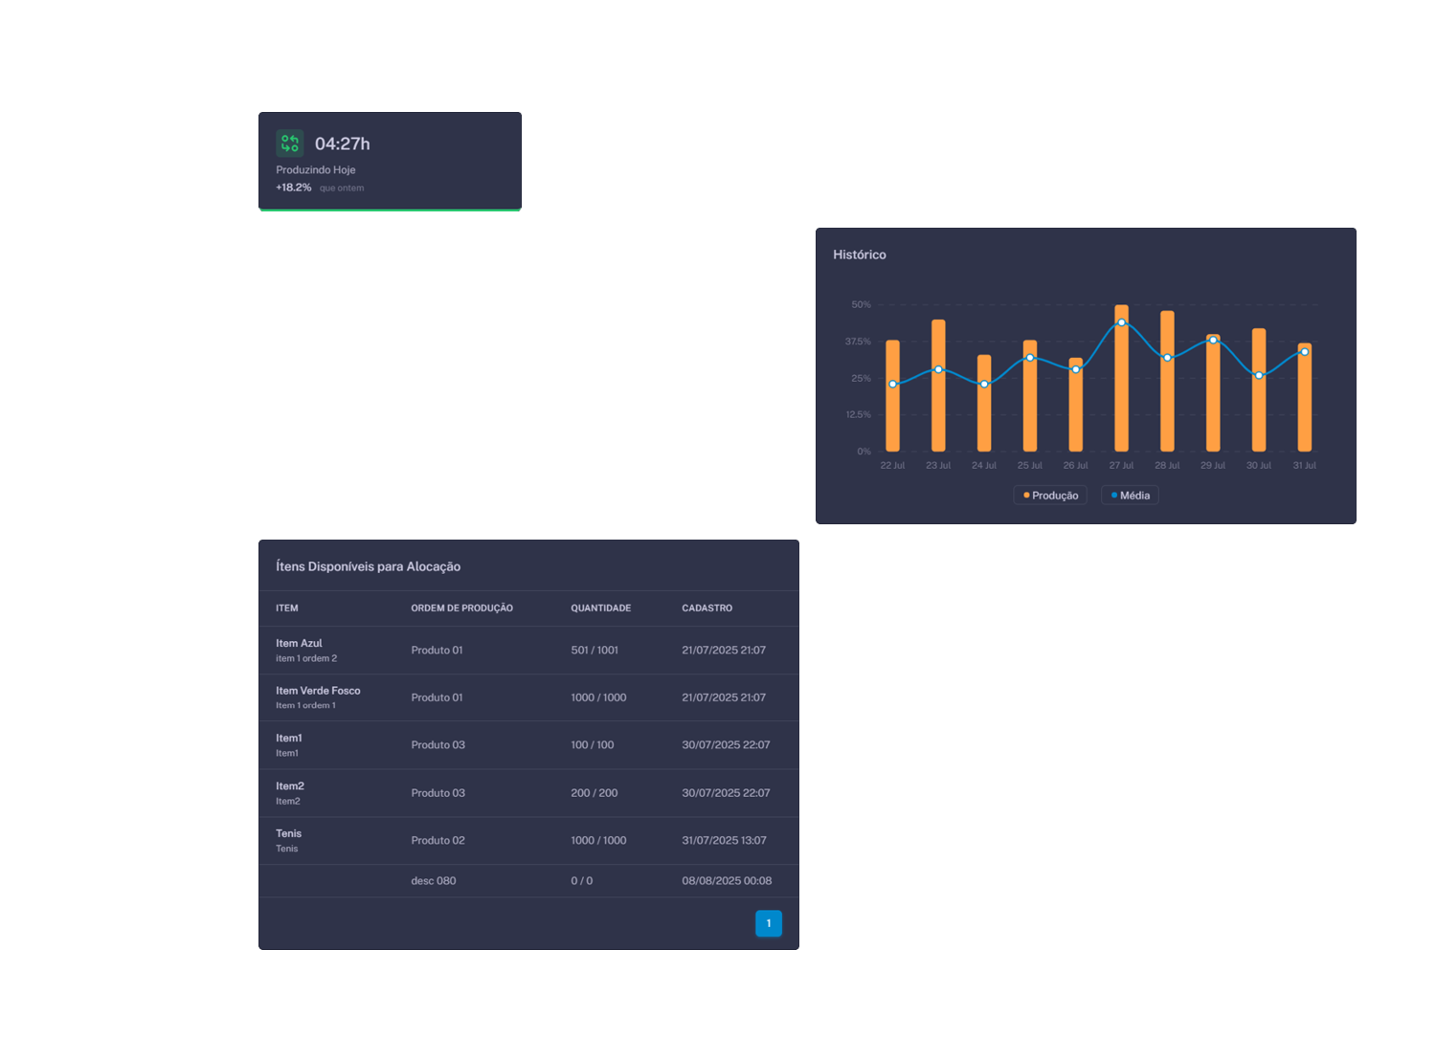Click the "27 Jul" axis date label

[x=1121, y=466]
